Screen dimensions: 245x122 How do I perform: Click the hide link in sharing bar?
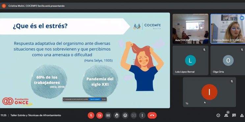click(104, 99)
